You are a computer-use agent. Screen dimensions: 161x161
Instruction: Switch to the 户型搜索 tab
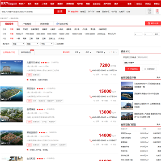point(27,24)
